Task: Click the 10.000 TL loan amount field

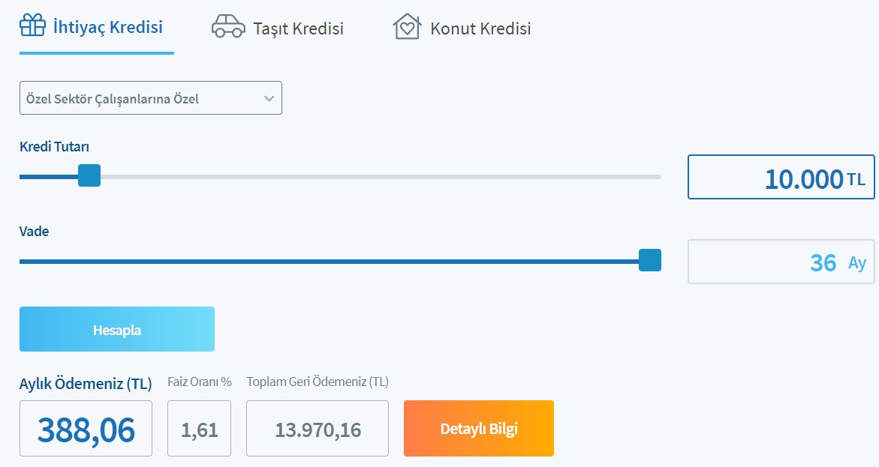Action: point(781,177)
